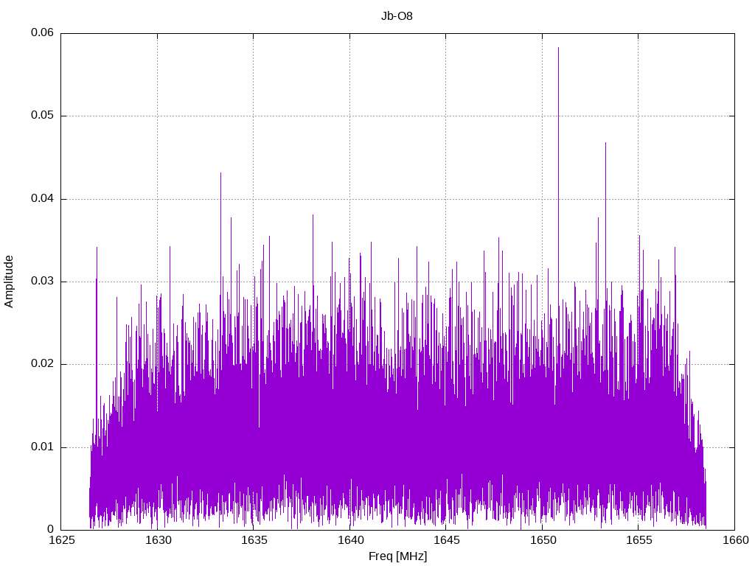Click the 0.05 y-axis tick label
Screen dimensions: 755x566
tap(42, 116)
